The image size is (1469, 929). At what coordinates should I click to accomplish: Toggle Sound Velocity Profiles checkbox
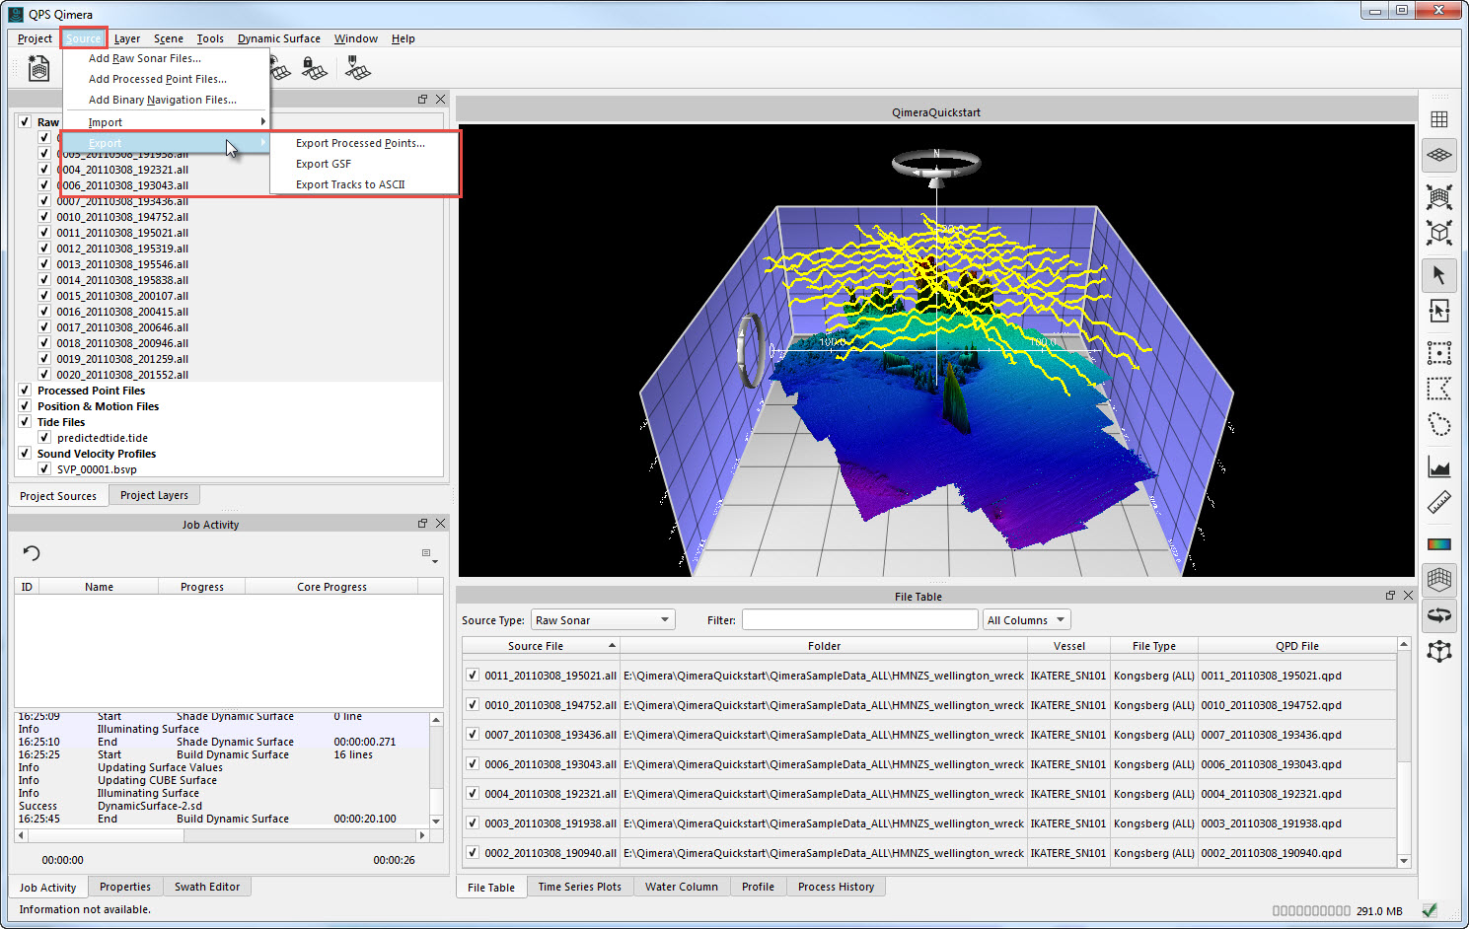point(25,454)
